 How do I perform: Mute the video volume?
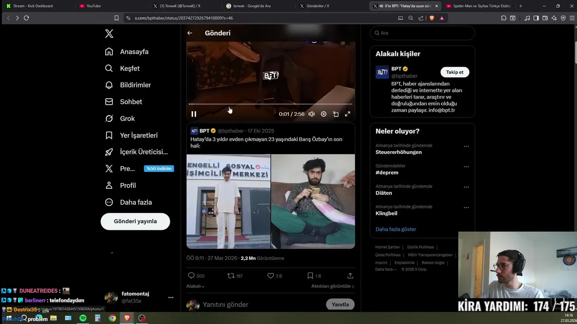click(x=311, y=114)
